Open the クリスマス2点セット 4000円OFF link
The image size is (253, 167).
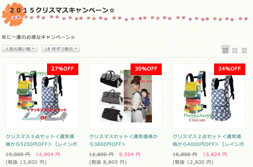pyautogui.click(x=208, y=140)
